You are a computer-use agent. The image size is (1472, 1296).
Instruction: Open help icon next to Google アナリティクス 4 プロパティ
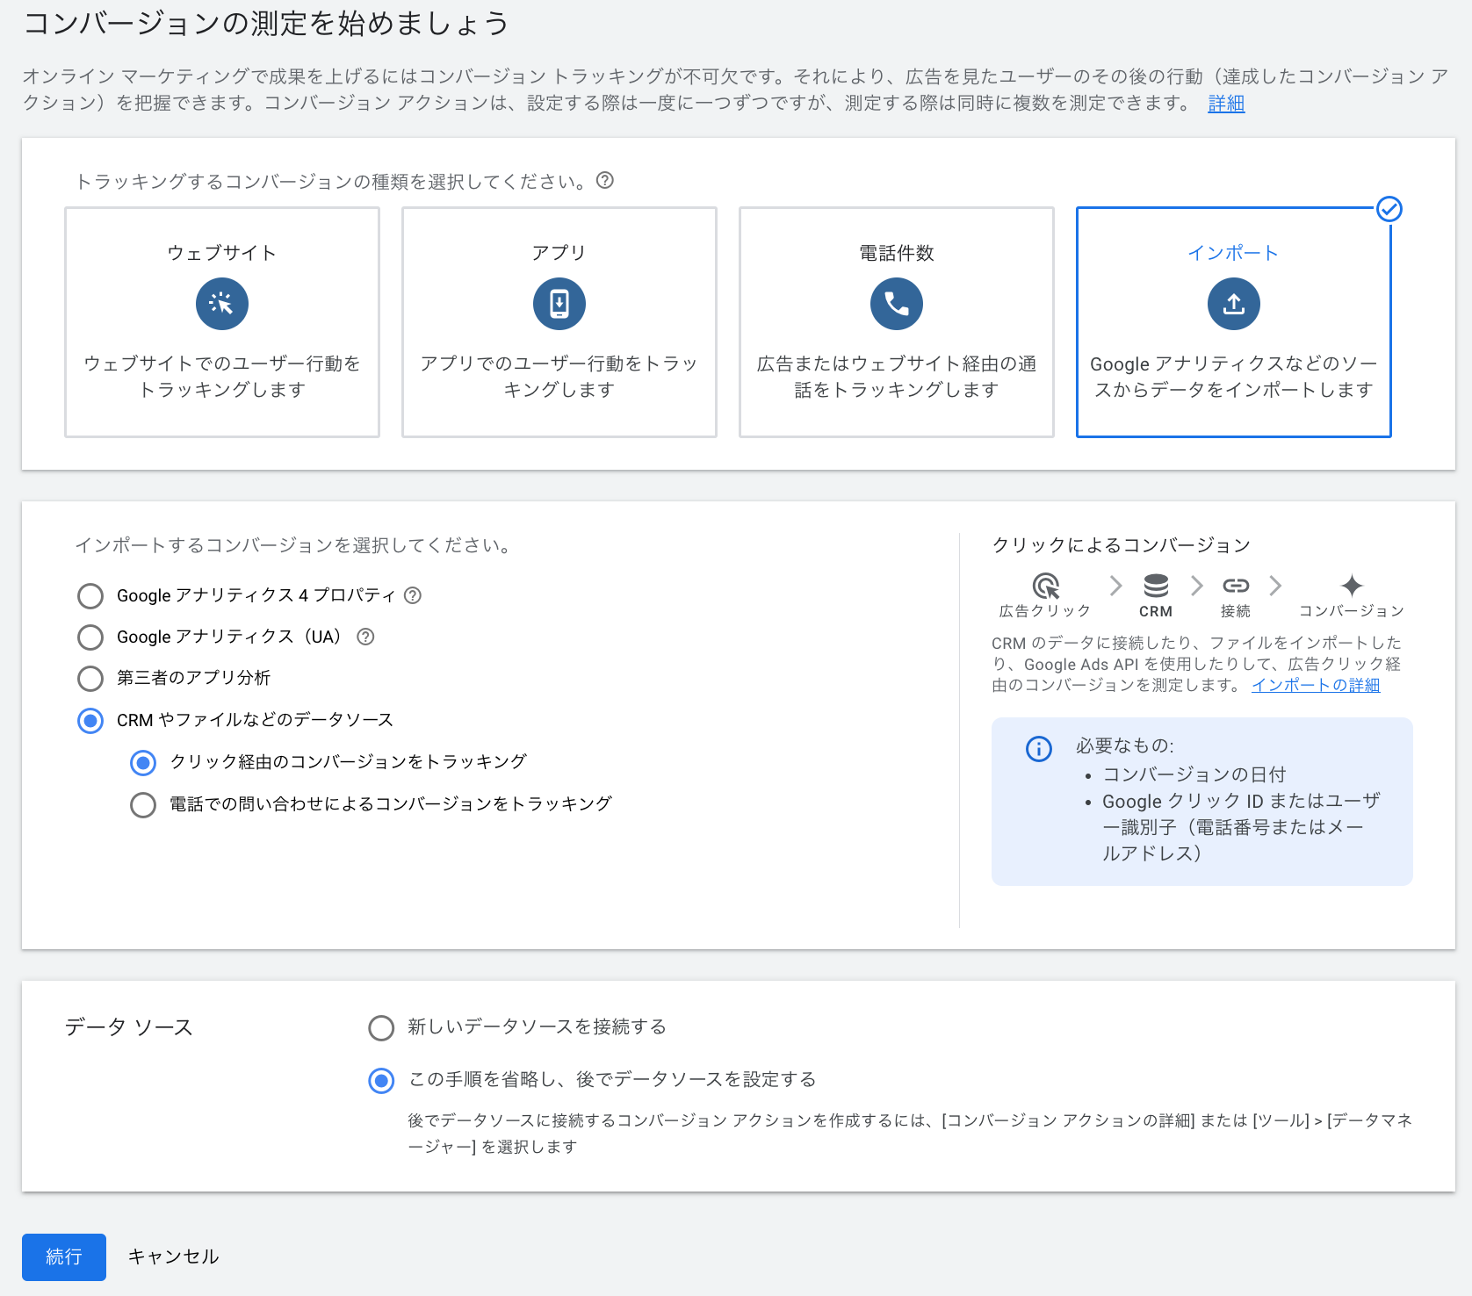(x=413, y=595)
